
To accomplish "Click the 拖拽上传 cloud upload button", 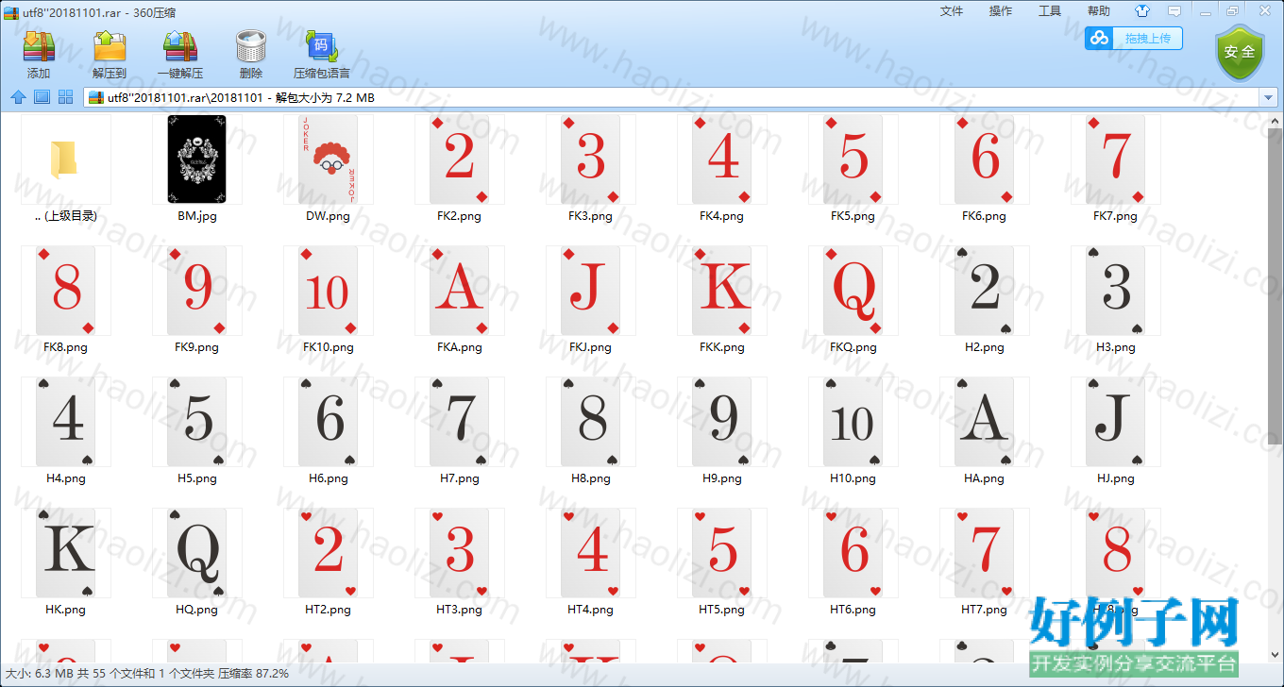I will coord(1133,39).
